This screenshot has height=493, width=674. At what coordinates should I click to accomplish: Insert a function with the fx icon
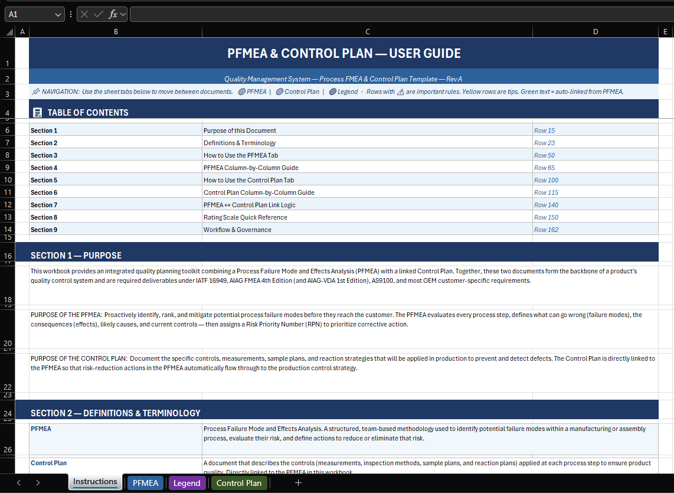pyautogui.click(x=113, y=14)
